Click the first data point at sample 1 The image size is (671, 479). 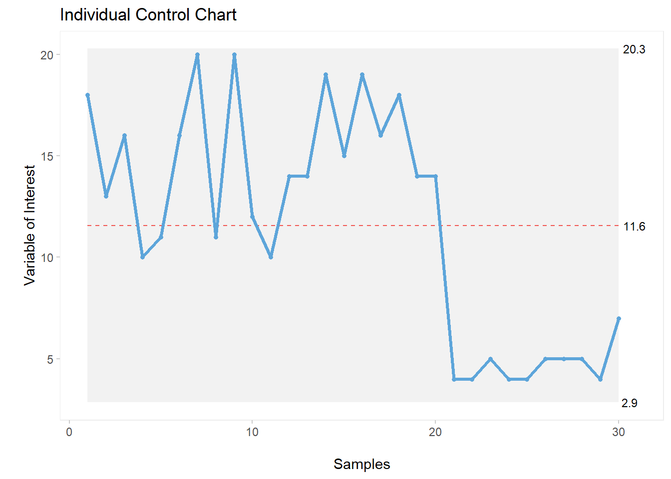pyautogui.click(x=87, y=95)
